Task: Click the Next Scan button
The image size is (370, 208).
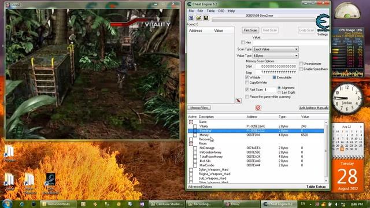Action: click(270, 30)
